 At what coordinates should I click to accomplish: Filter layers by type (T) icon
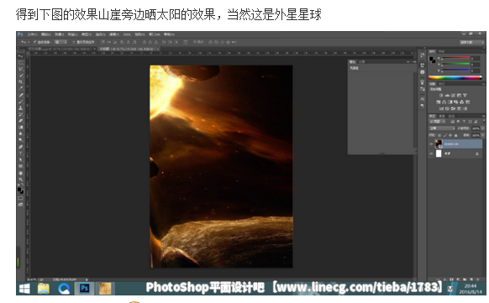click(464, 122)
